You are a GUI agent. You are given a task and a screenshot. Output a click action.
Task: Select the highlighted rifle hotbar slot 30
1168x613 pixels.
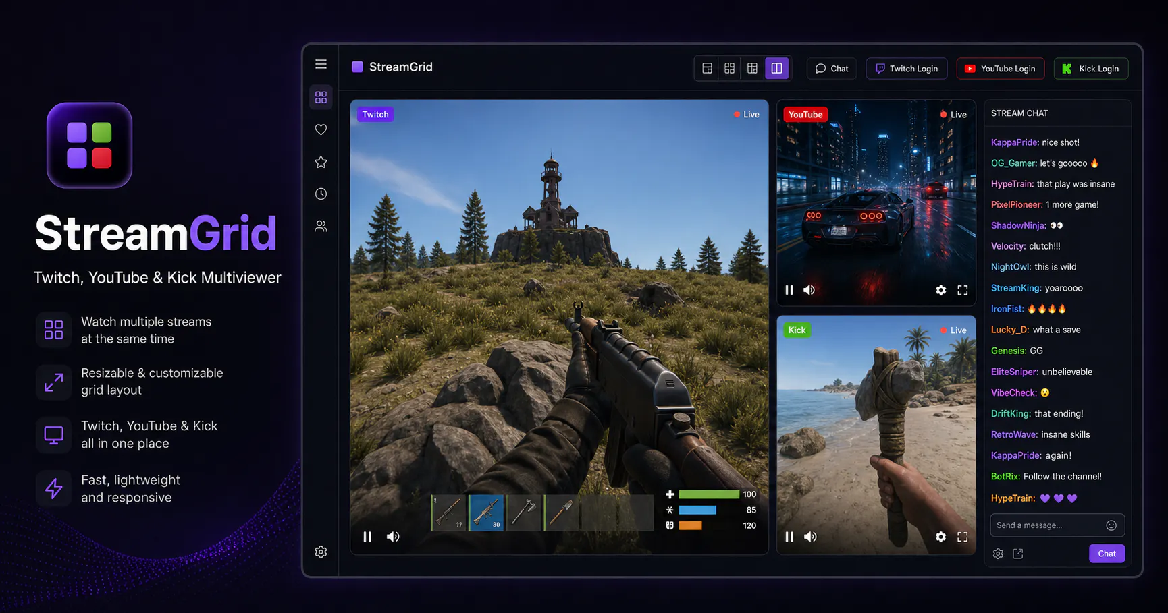coord(486,513)
